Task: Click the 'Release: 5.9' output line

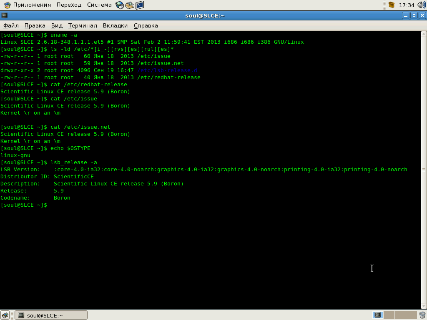Action: (32, 190)
